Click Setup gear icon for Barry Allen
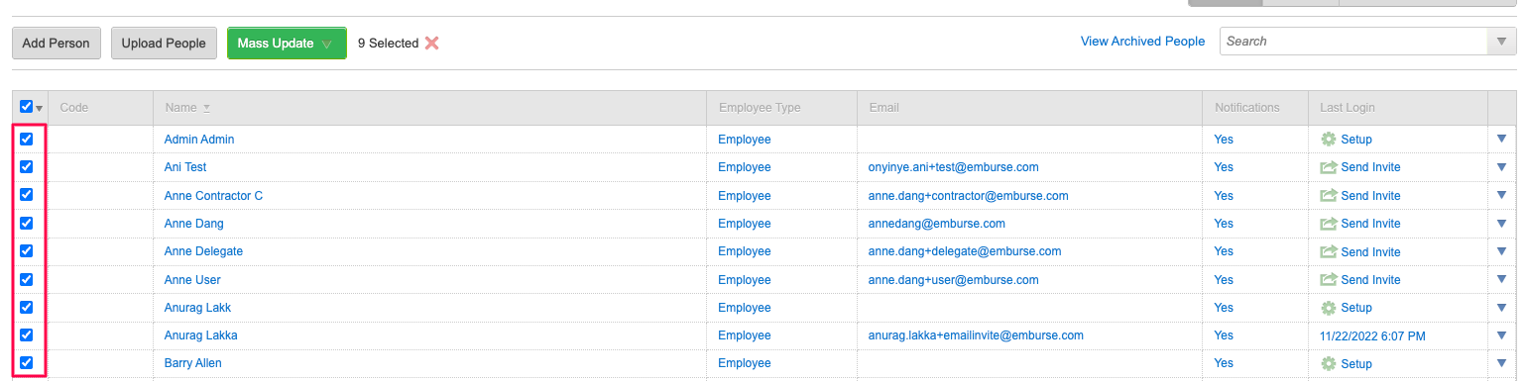1527x381 pixels. point(1329,364)
